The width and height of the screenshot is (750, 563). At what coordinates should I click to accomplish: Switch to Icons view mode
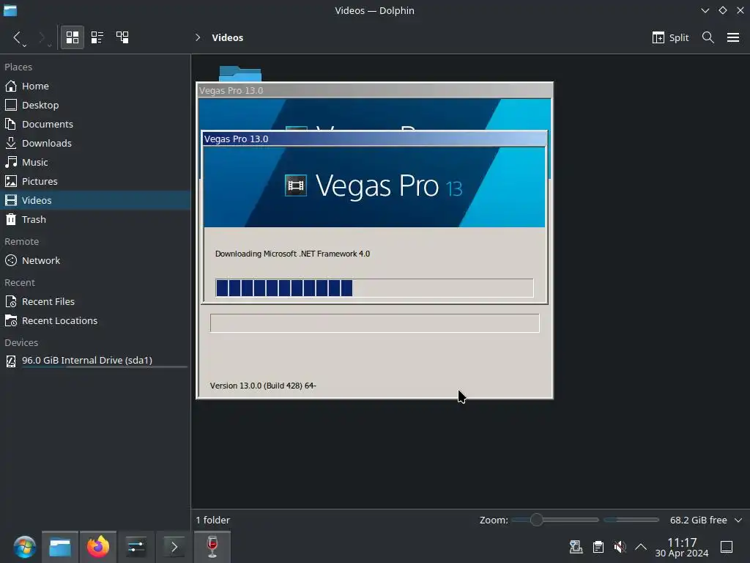tap(73, 37)
